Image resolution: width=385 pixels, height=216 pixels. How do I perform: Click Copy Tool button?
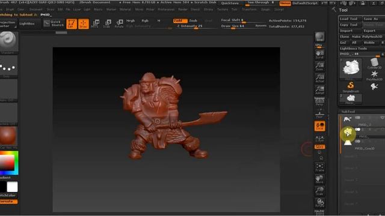coord(350,25)
